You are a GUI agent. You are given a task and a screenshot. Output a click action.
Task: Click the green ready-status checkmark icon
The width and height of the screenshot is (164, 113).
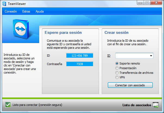pyautogui.click(x=8, y=105)
